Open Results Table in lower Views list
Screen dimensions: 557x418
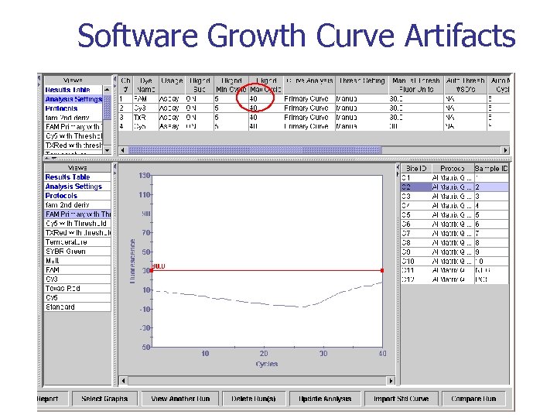77,177
